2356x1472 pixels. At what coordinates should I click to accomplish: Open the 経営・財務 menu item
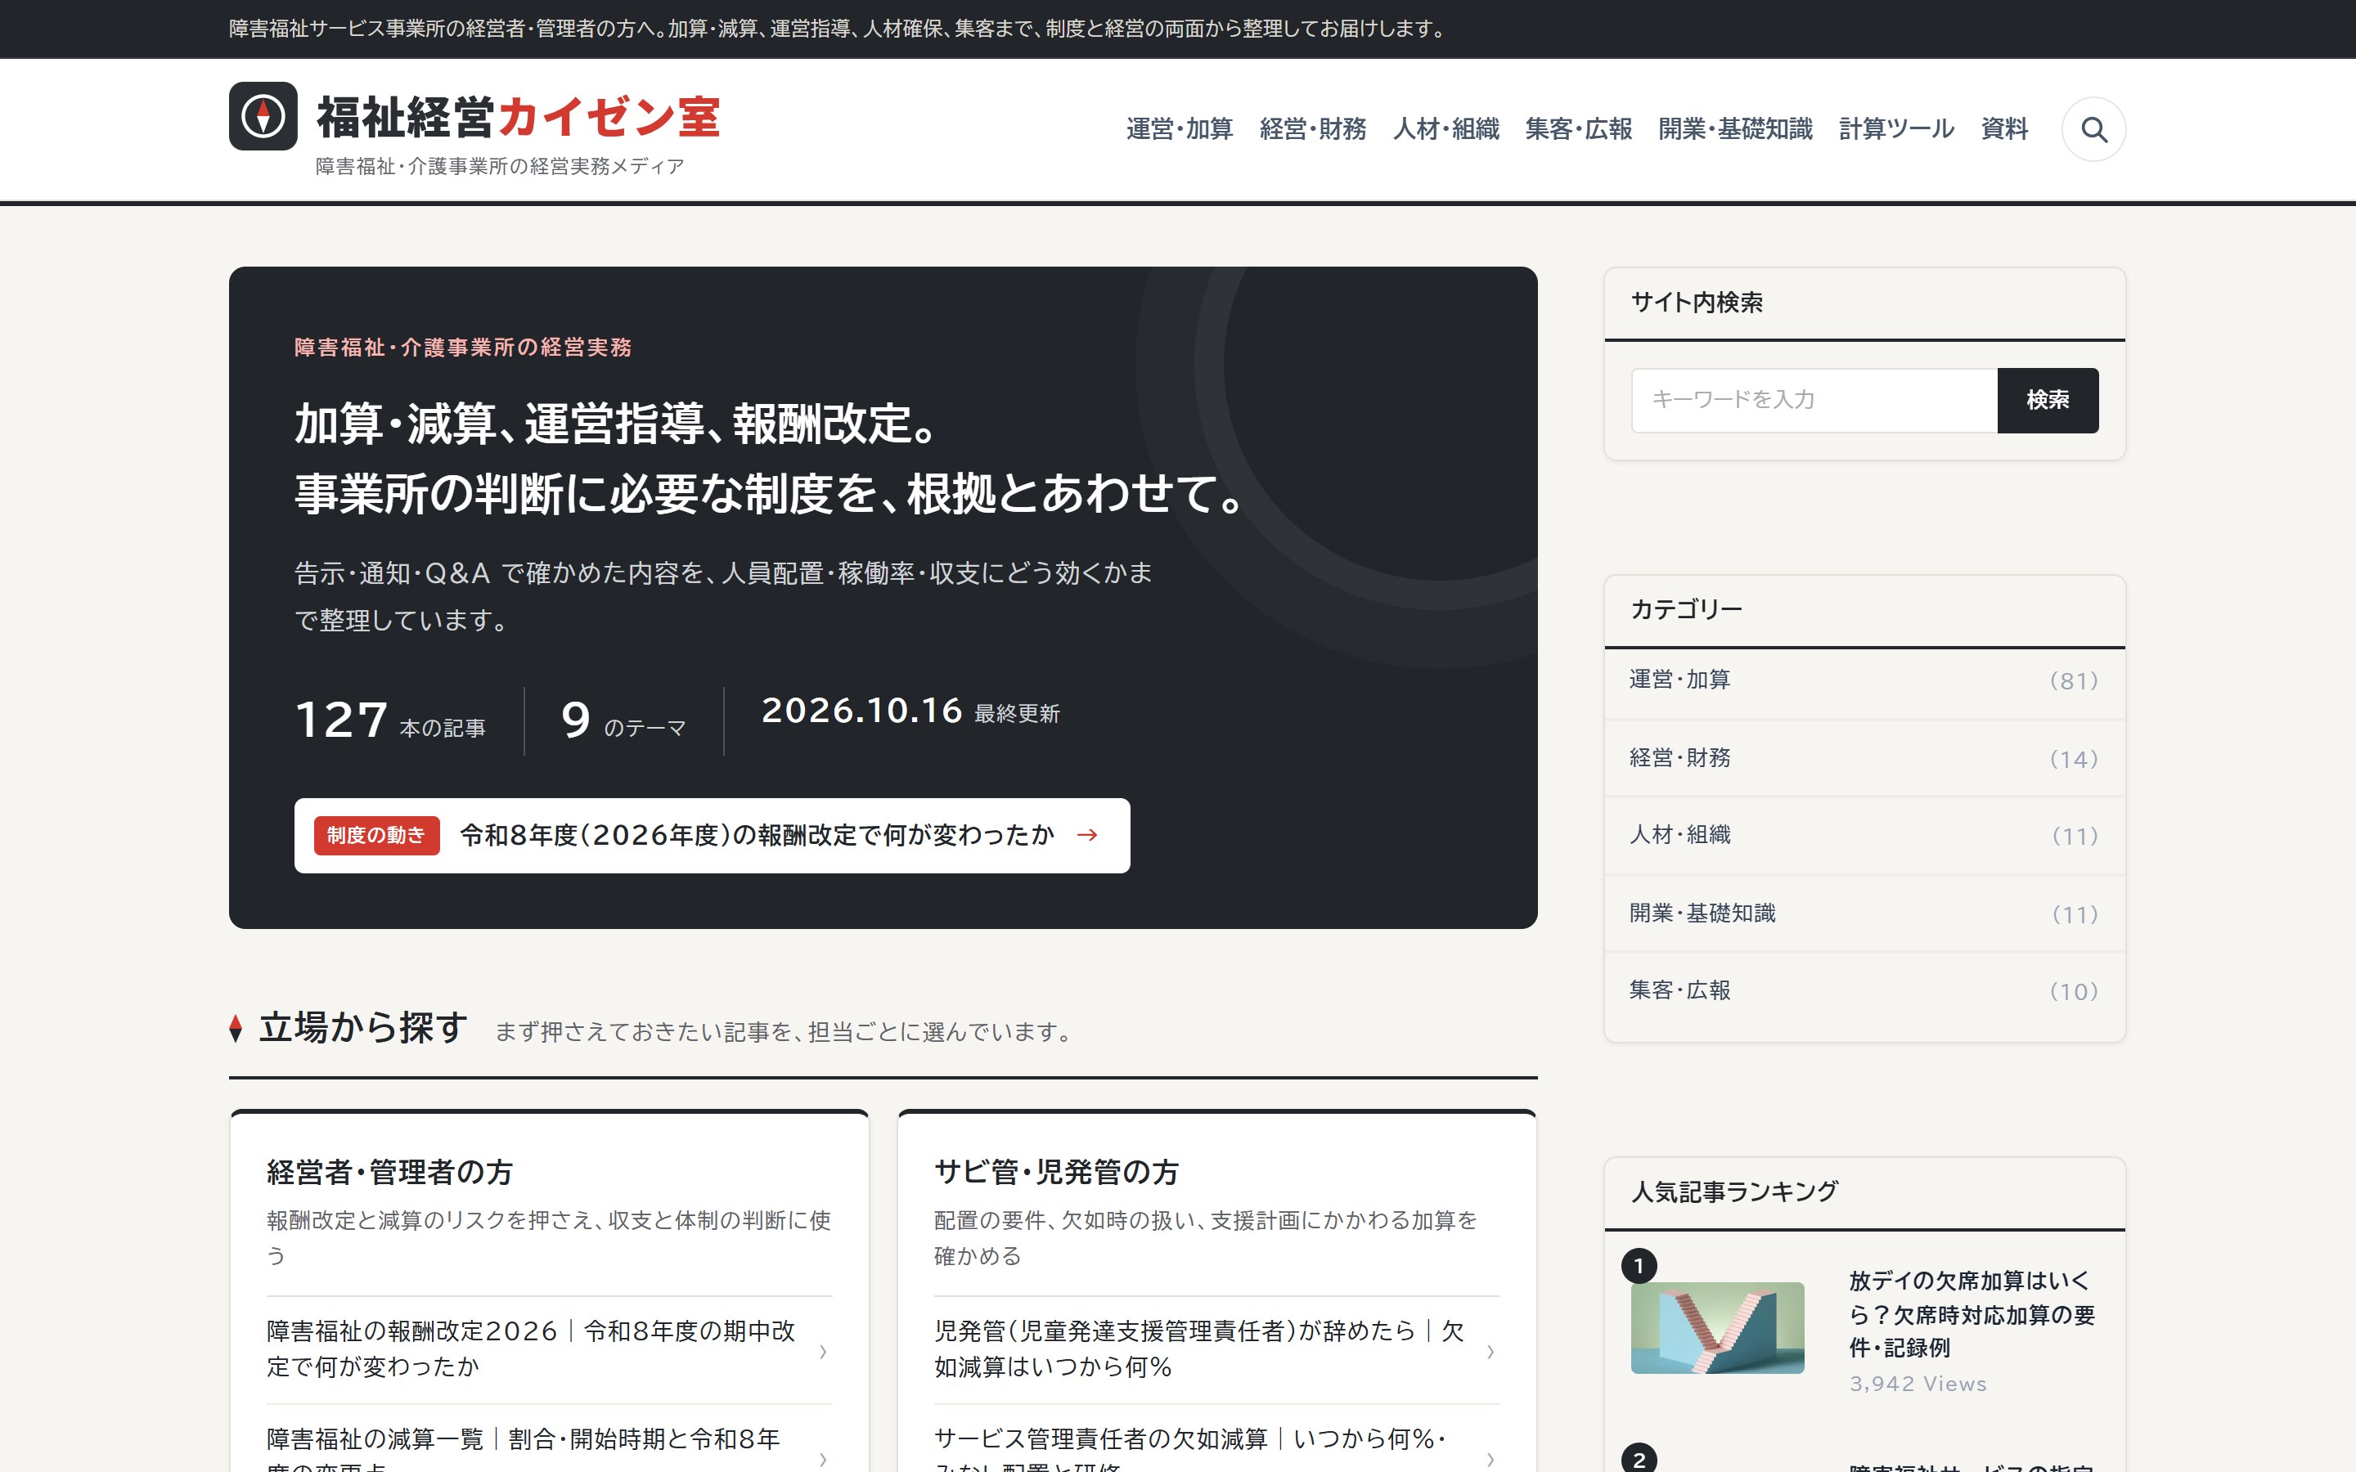point(1312,129)
